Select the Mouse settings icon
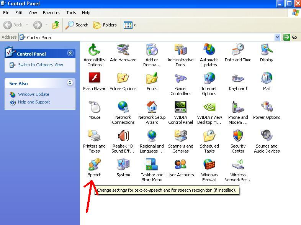301x225 pixels. pos(94,107)
